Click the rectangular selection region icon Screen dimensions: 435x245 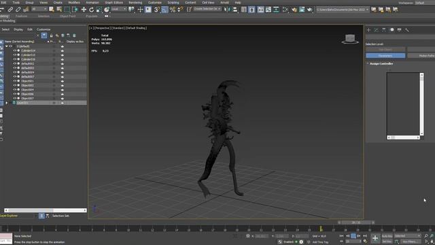tap(67, 10)
